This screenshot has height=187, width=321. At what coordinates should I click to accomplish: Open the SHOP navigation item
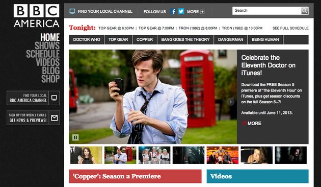(50, 79)
